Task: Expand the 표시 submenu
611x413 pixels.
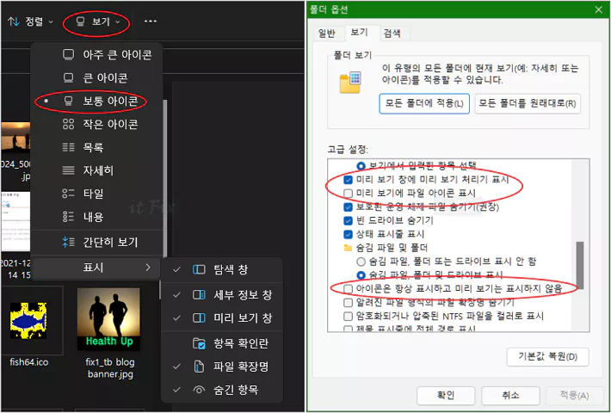Action: click(96, 268)
